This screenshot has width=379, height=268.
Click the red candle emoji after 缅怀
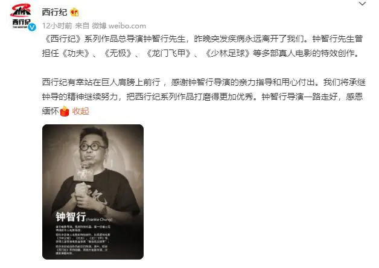click(x=65, y=111)
